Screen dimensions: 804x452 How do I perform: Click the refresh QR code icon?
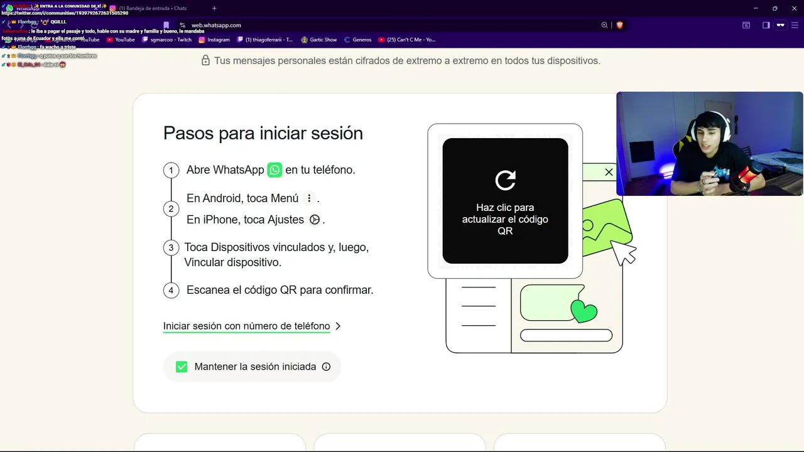[506, 180]
